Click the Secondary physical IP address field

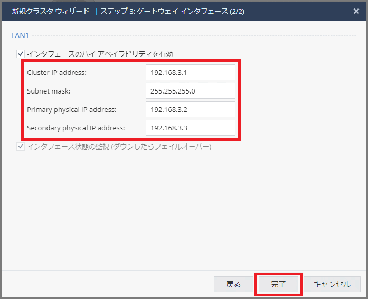(190, 128)
